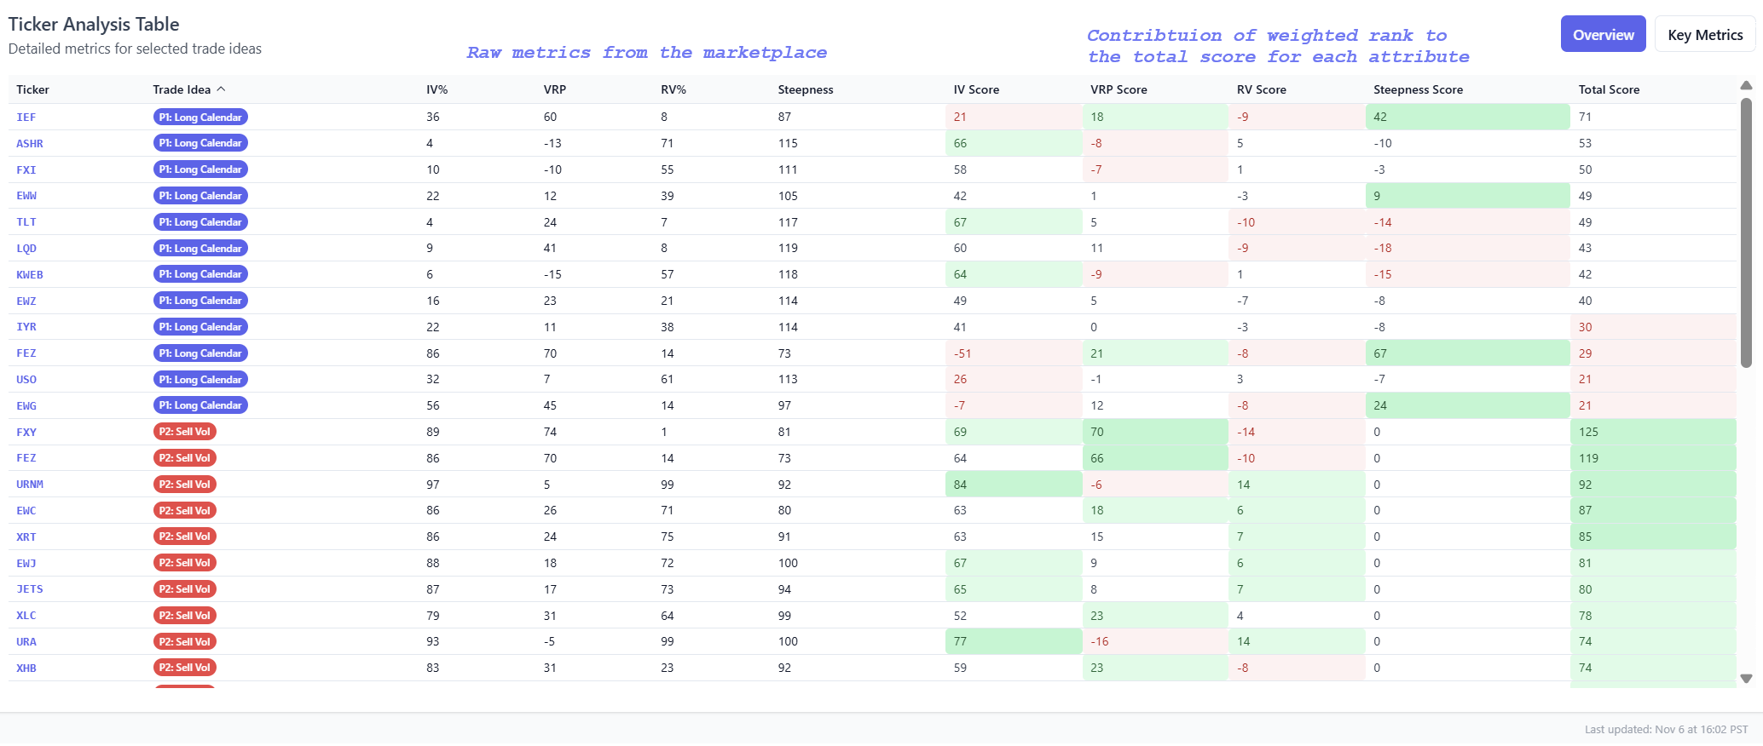Click the sort caret beside Trade Idea
The height and width of the screenshot is (746, 1763).
pos(222,89)
